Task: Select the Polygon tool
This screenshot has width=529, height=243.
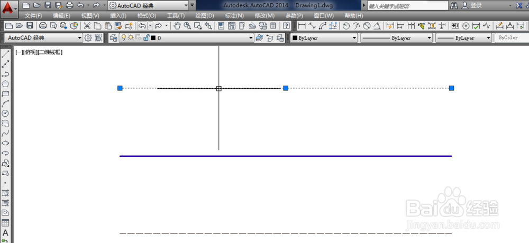Action: tap(5, 83)
